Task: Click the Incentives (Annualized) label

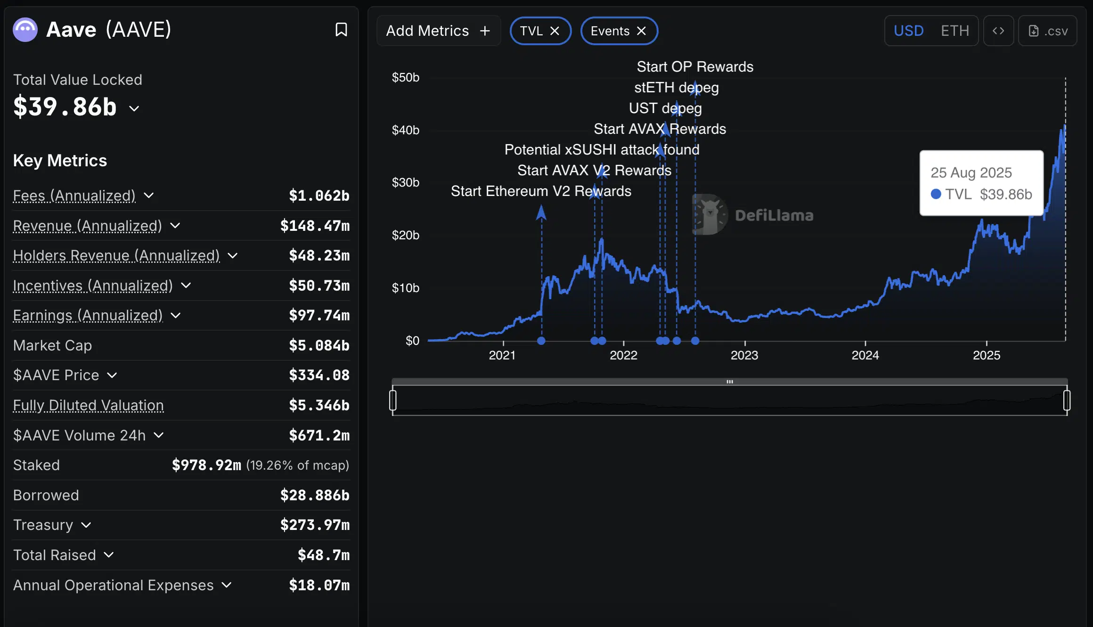Action: click(x=93, y=285)
